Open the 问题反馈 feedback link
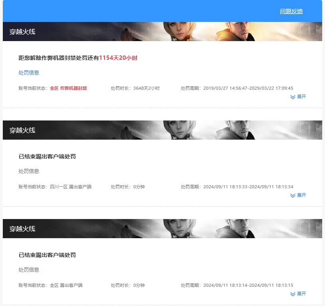 point(291,12)
